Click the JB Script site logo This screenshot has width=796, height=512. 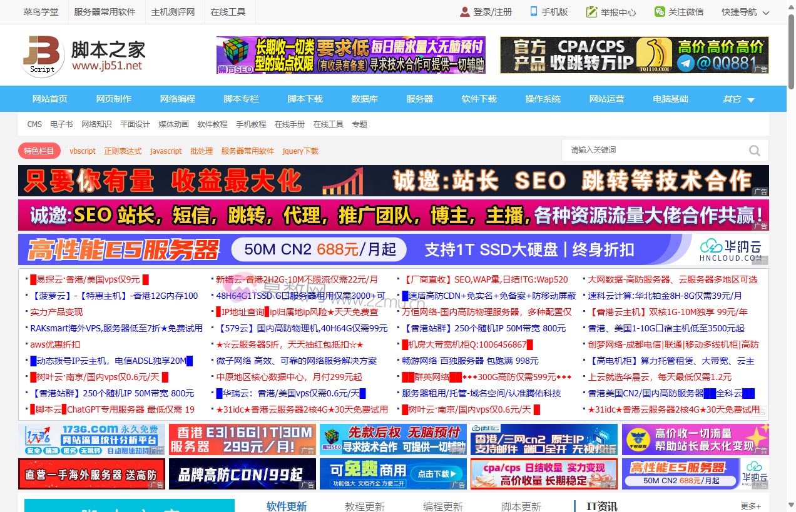pyautogui.click(x=43, y=56)
